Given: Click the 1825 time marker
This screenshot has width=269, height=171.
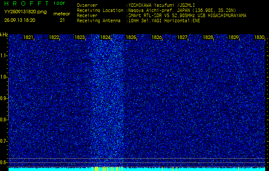Looking at the screenshot, I should point(131,37).
